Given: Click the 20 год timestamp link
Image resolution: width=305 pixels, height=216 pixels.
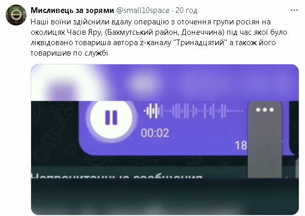Looking at the screenshot, I should point(186,10).
